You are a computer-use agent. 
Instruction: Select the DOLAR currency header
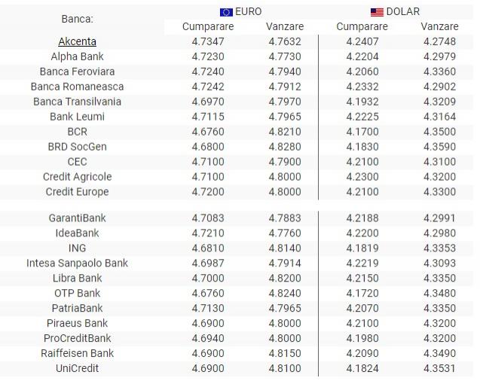(403, 12)
